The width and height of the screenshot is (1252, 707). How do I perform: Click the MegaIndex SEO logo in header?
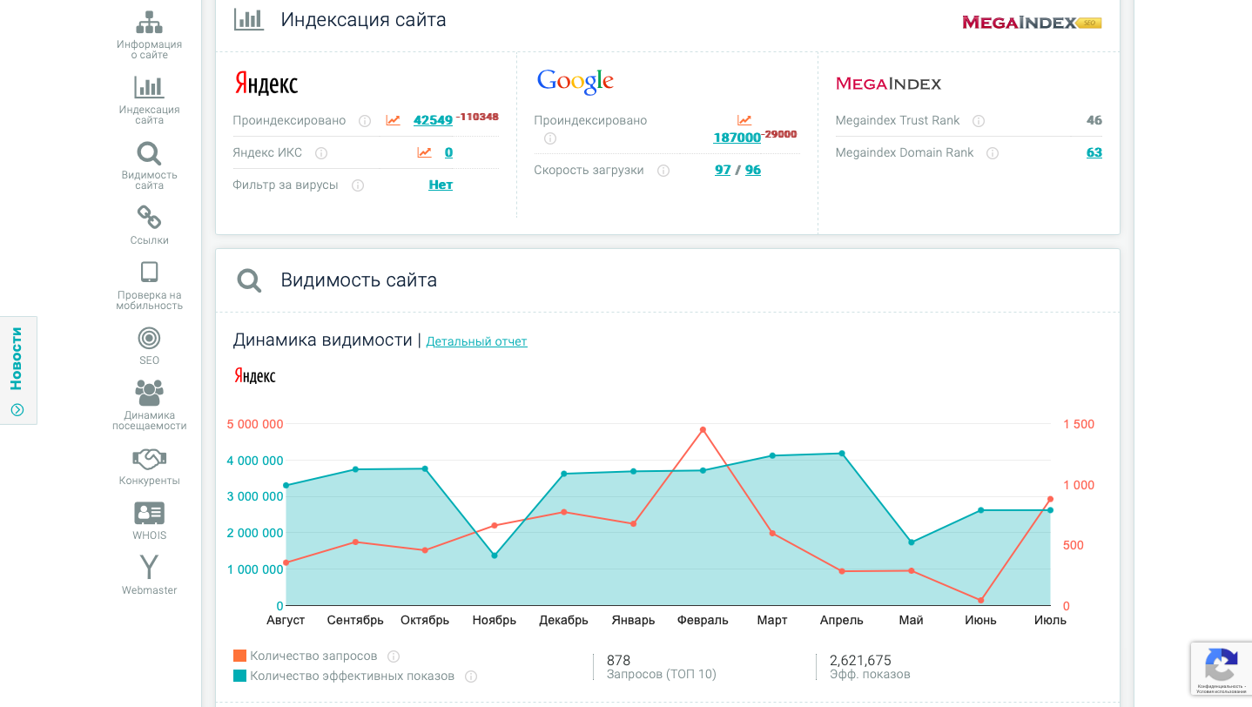point(1032,23)
